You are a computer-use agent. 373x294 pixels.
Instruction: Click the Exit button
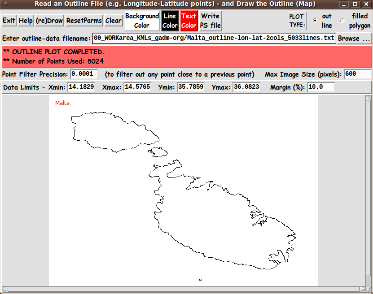click(9, 21)
